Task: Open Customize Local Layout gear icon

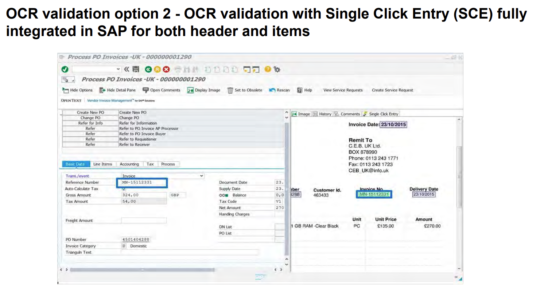Action: coord(277,69)
